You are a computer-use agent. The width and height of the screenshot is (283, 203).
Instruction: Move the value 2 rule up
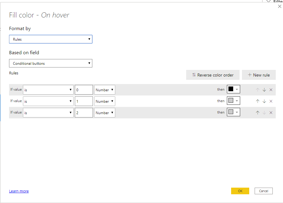click(x=258, y=113)
